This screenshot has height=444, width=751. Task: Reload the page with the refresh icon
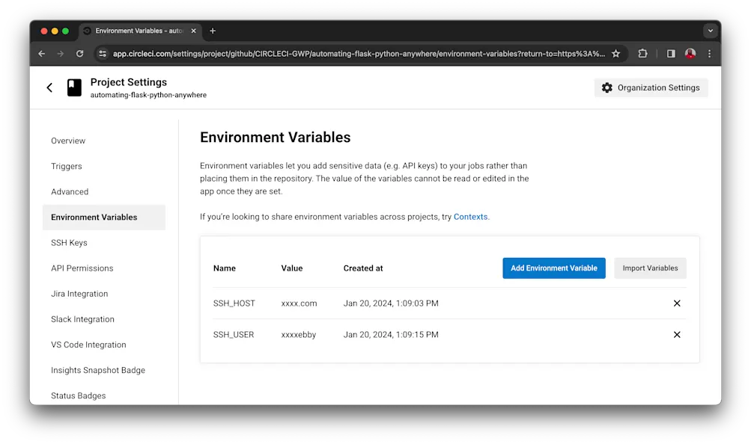(79, 53)
